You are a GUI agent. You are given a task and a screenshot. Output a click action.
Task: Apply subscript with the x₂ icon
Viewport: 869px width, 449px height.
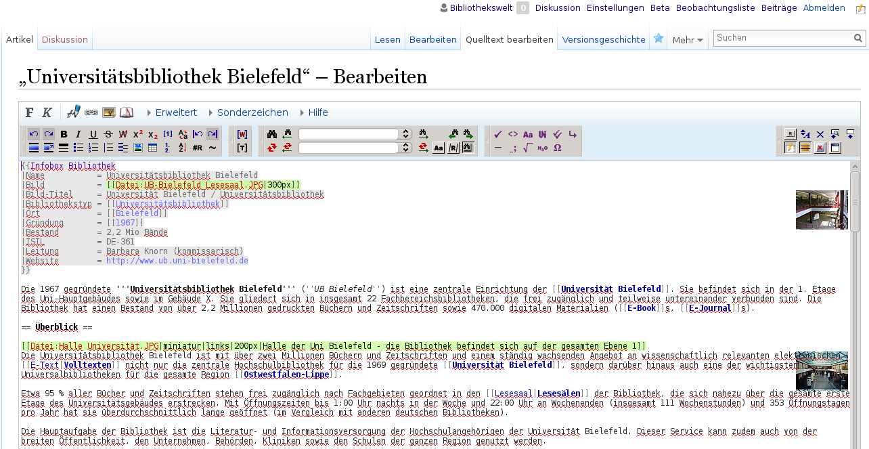click(x=153, y=134)
